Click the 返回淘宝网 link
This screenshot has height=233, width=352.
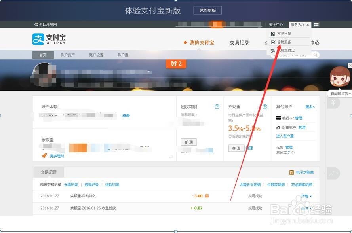pos(48,25)
